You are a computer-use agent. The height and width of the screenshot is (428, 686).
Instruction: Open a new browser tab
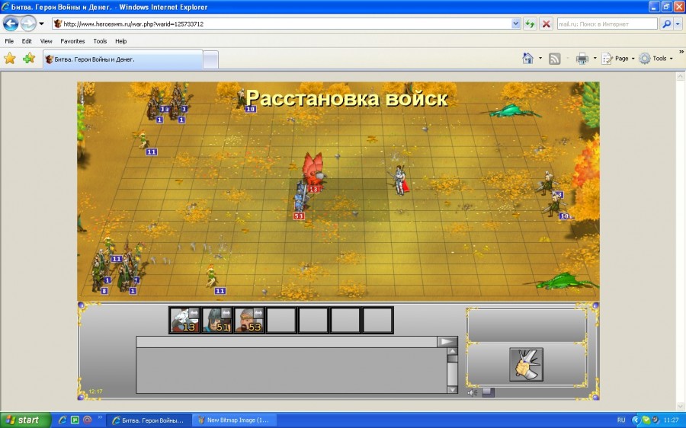click(x=211, y=60)
